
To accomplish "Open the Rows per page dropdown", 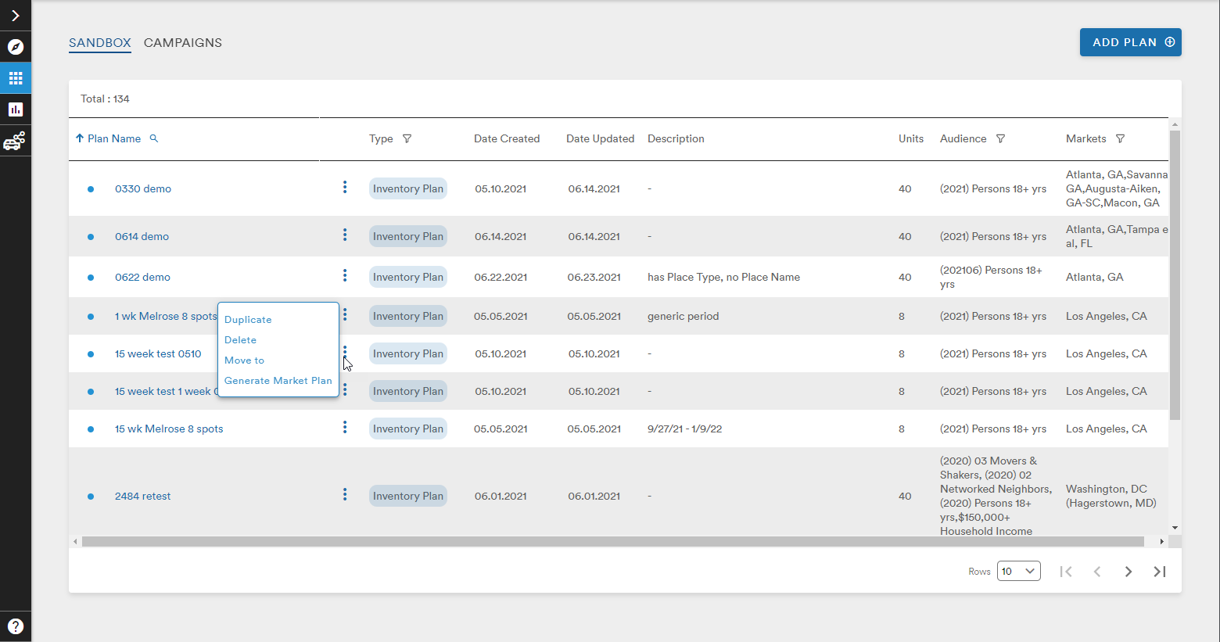I will pos(1019,571).
